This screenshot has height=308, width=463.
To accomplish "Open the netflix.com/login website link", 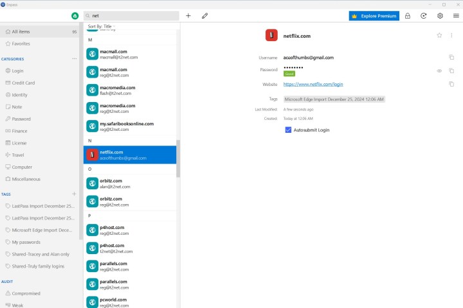I will click(313, 84).
